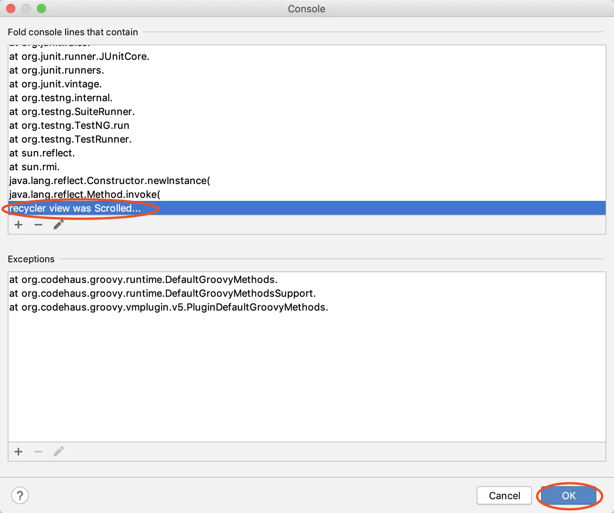The image size is (614, 513).
Task: Edit exception with disabled pencil icon
Action: [x=58, y=452]
